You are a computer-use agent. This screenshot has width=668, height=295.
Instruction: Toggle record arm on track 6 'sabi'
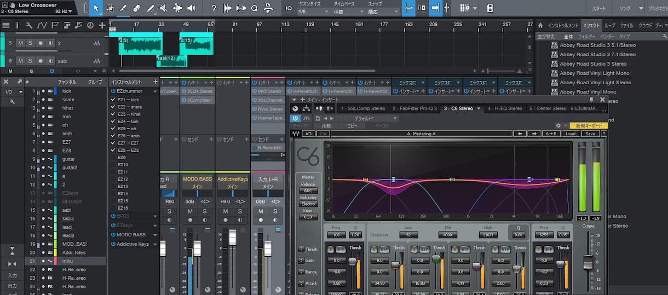pyautogui.click(x=41, y=61)
